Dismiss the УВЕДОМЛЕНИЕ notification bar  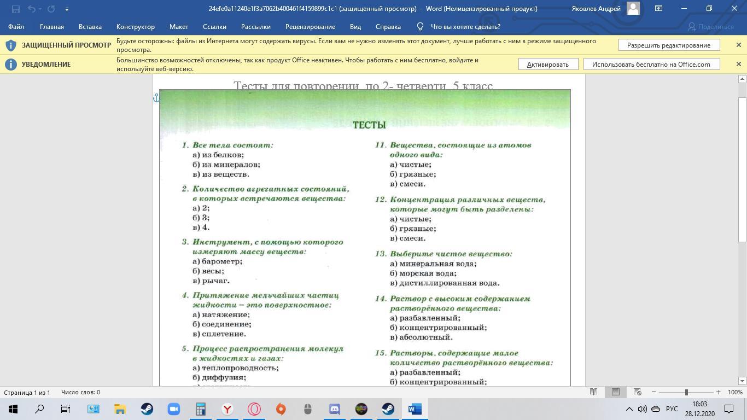coord(738,64)
